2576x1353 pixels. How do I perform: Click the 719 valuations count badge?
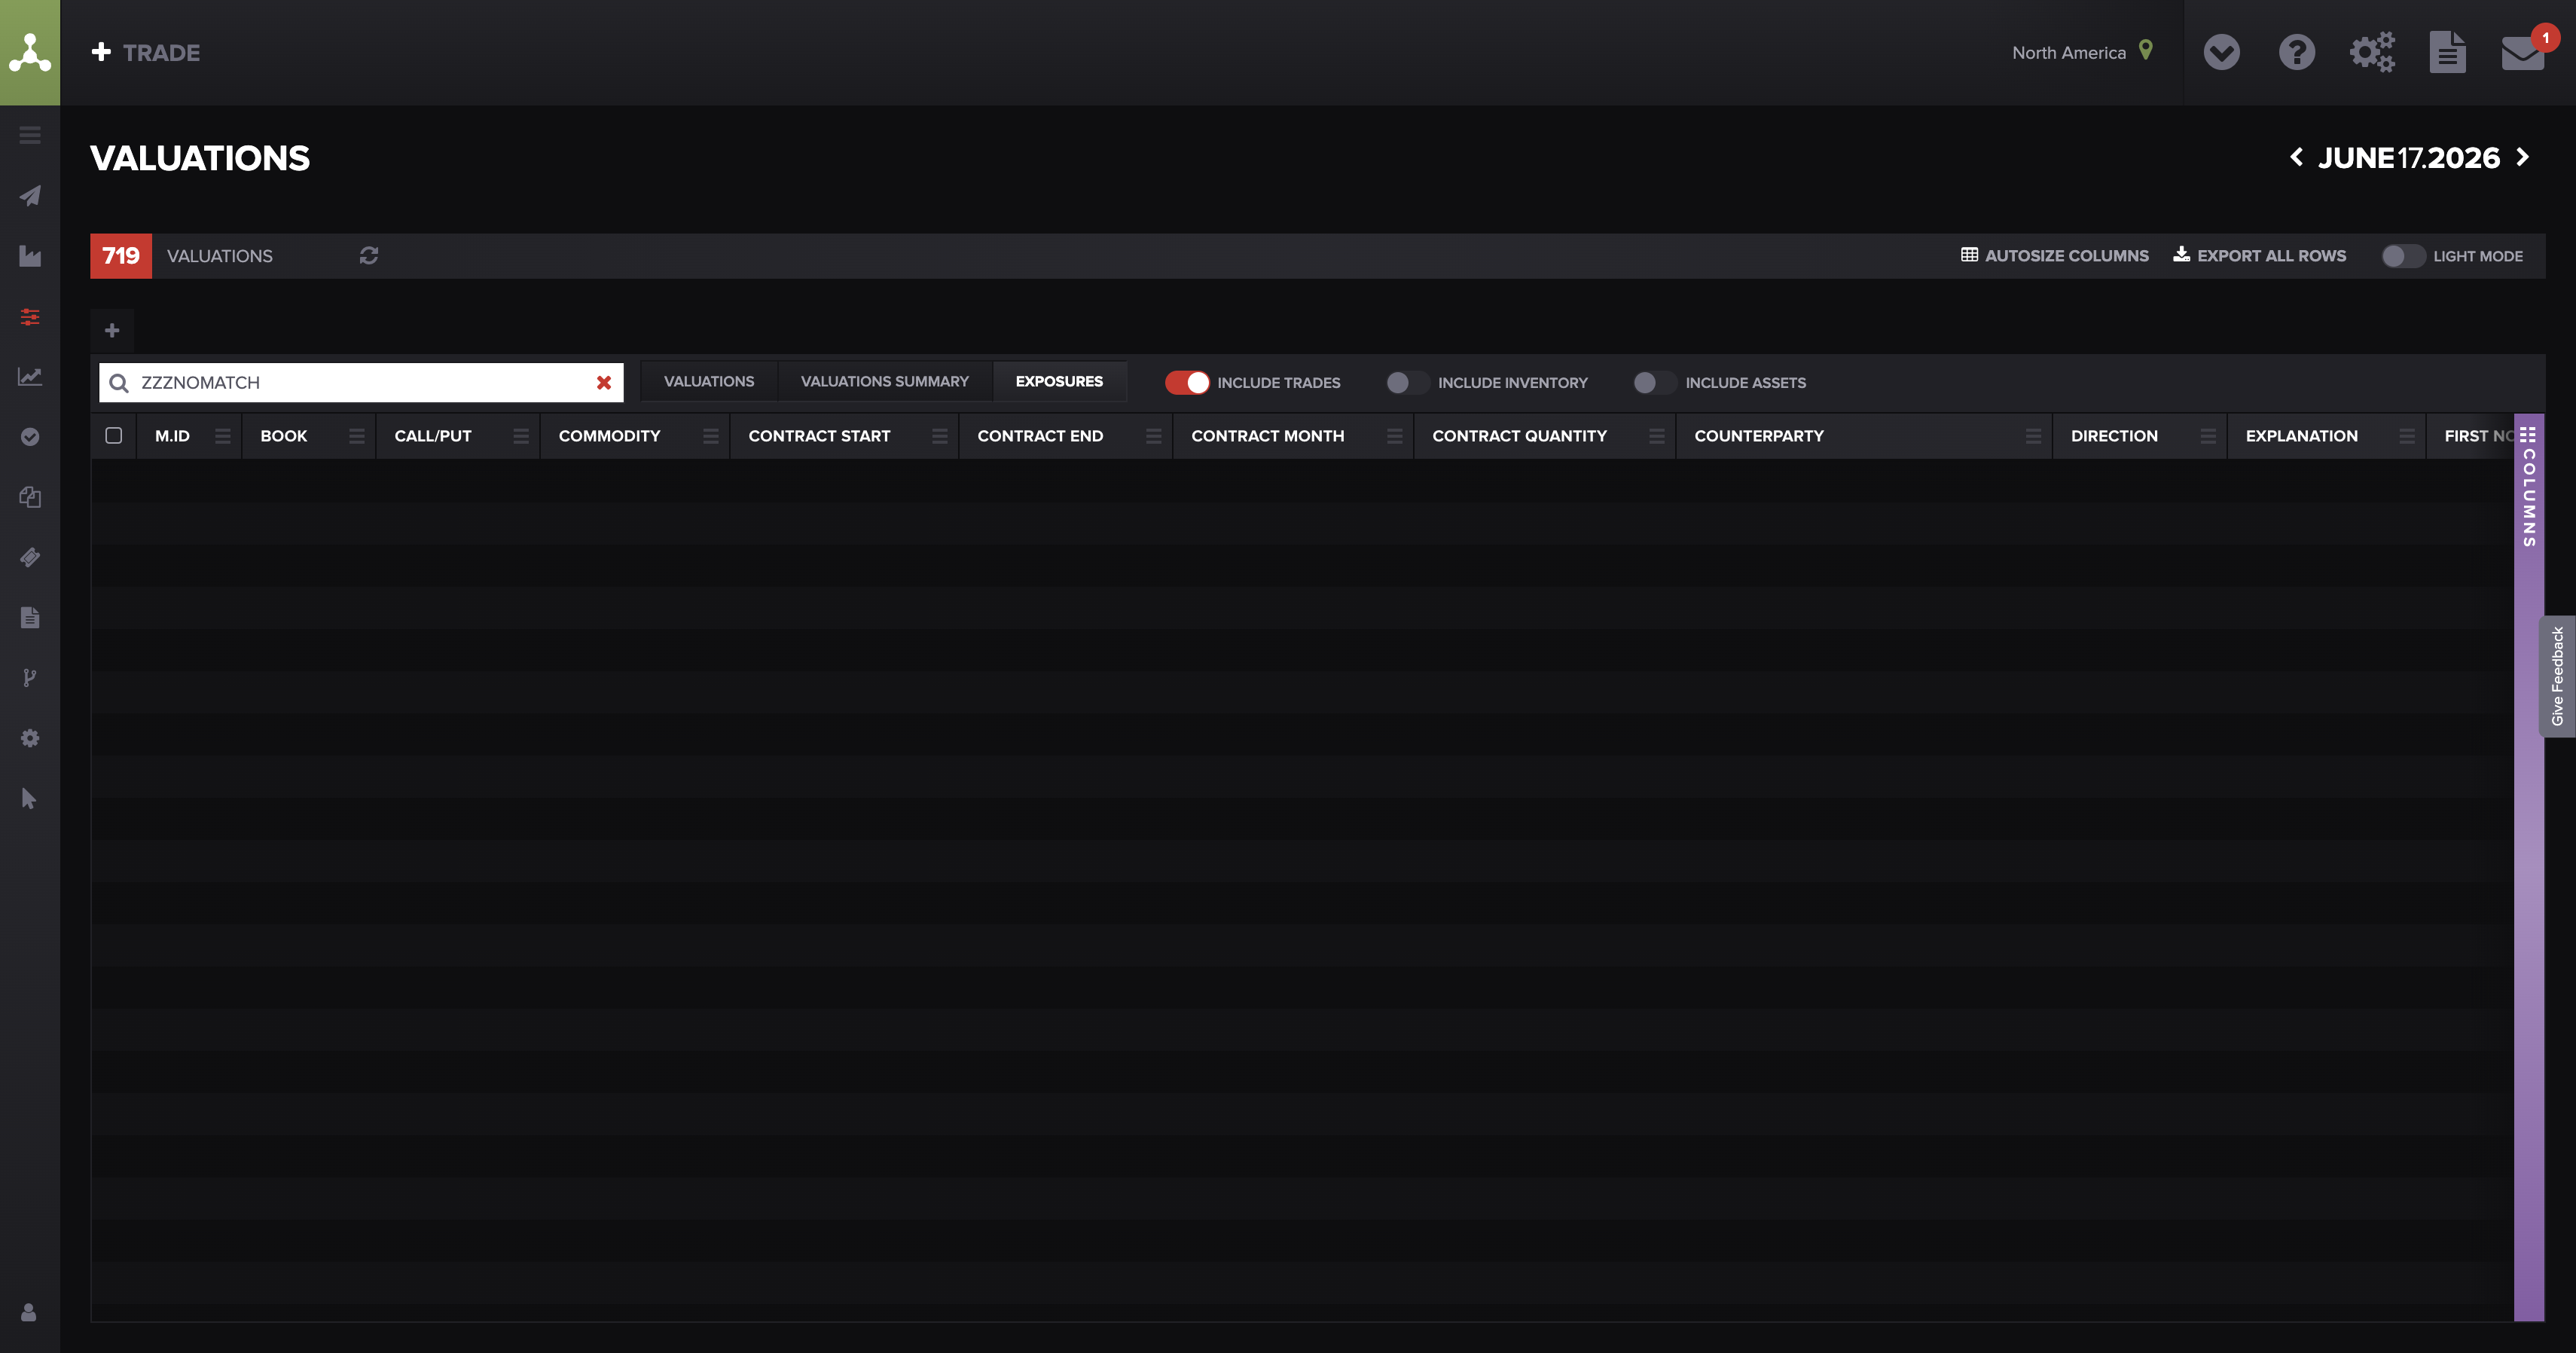click(x=121, y=256)
